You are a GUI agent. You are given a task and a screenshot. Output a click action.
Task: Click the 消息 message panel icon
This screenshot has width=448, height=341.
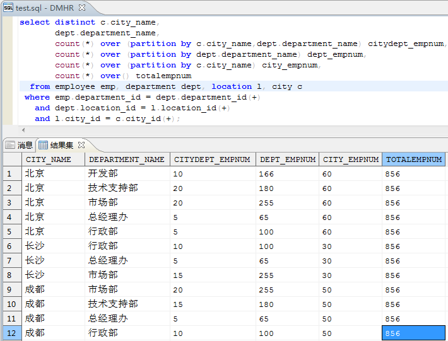(9, 145)
